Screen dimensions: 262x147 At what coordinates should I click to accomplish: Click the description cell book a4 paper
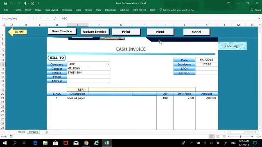click(112, 98)
